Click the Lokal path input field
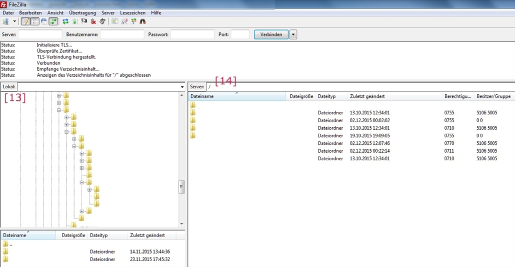 click(x=98, y=87)
